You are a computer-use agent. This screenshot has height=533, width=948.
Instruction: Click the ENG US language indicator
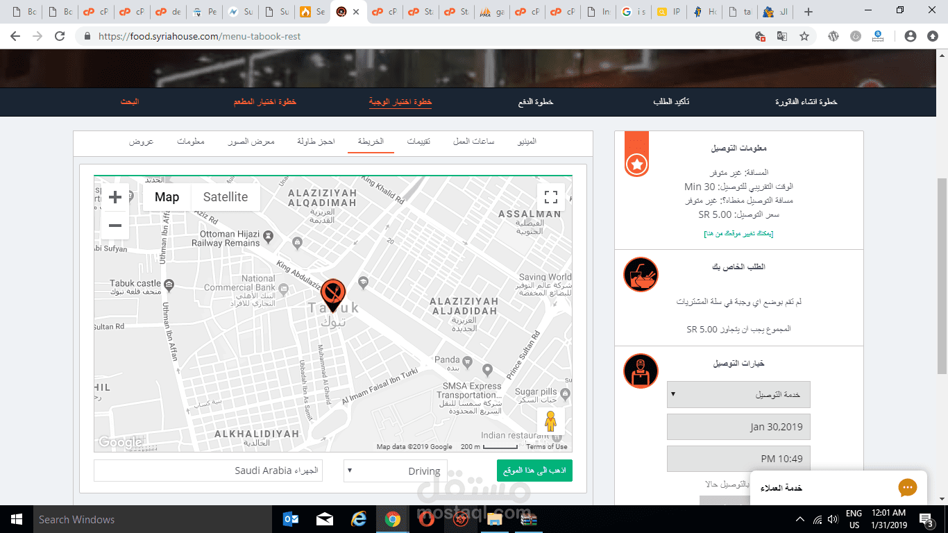(x=854, y=519)
